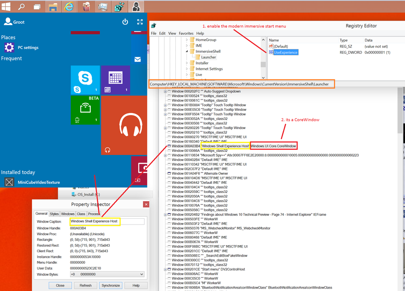The image size is (405, 291).
Task: Click the Close button in Property Inspector
Action: (60, 285)
